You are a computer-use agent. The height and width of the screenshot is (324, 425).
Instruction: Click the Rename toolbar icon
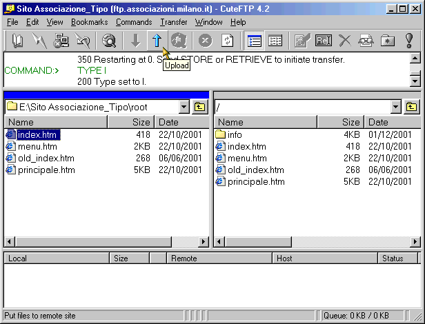click(324, 41)
